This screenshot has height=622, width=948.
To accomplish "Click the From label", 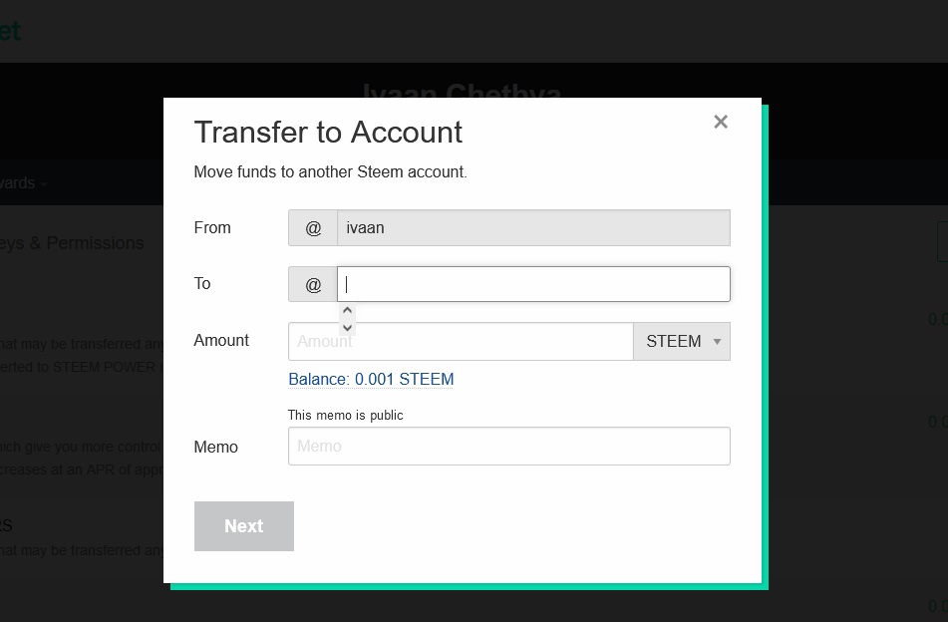I will click(x=212, y=228).
